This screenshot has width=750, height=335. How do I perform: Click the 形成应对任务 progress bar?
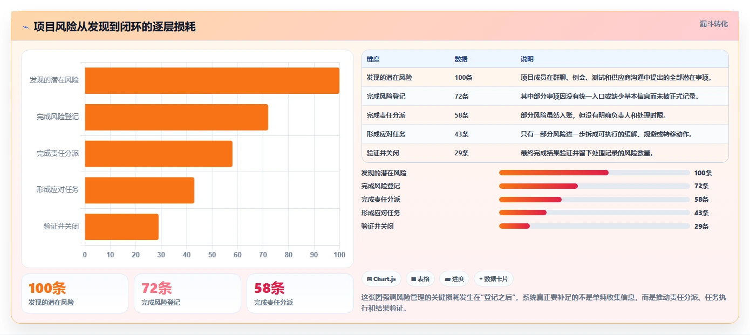(595, 213)
